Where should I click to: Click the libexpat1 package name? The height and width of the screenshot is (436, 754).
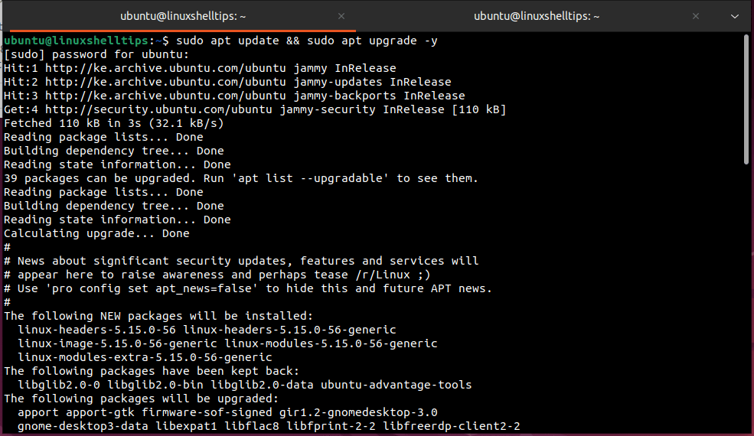coord(186,426)
